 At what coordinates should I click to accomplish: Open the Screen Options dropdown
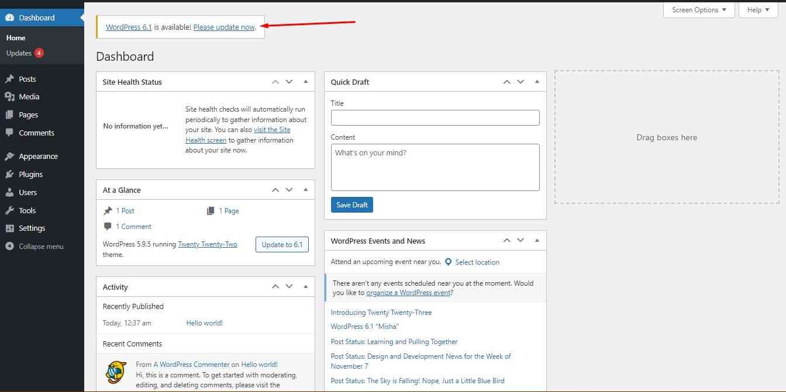pos(699,10)
